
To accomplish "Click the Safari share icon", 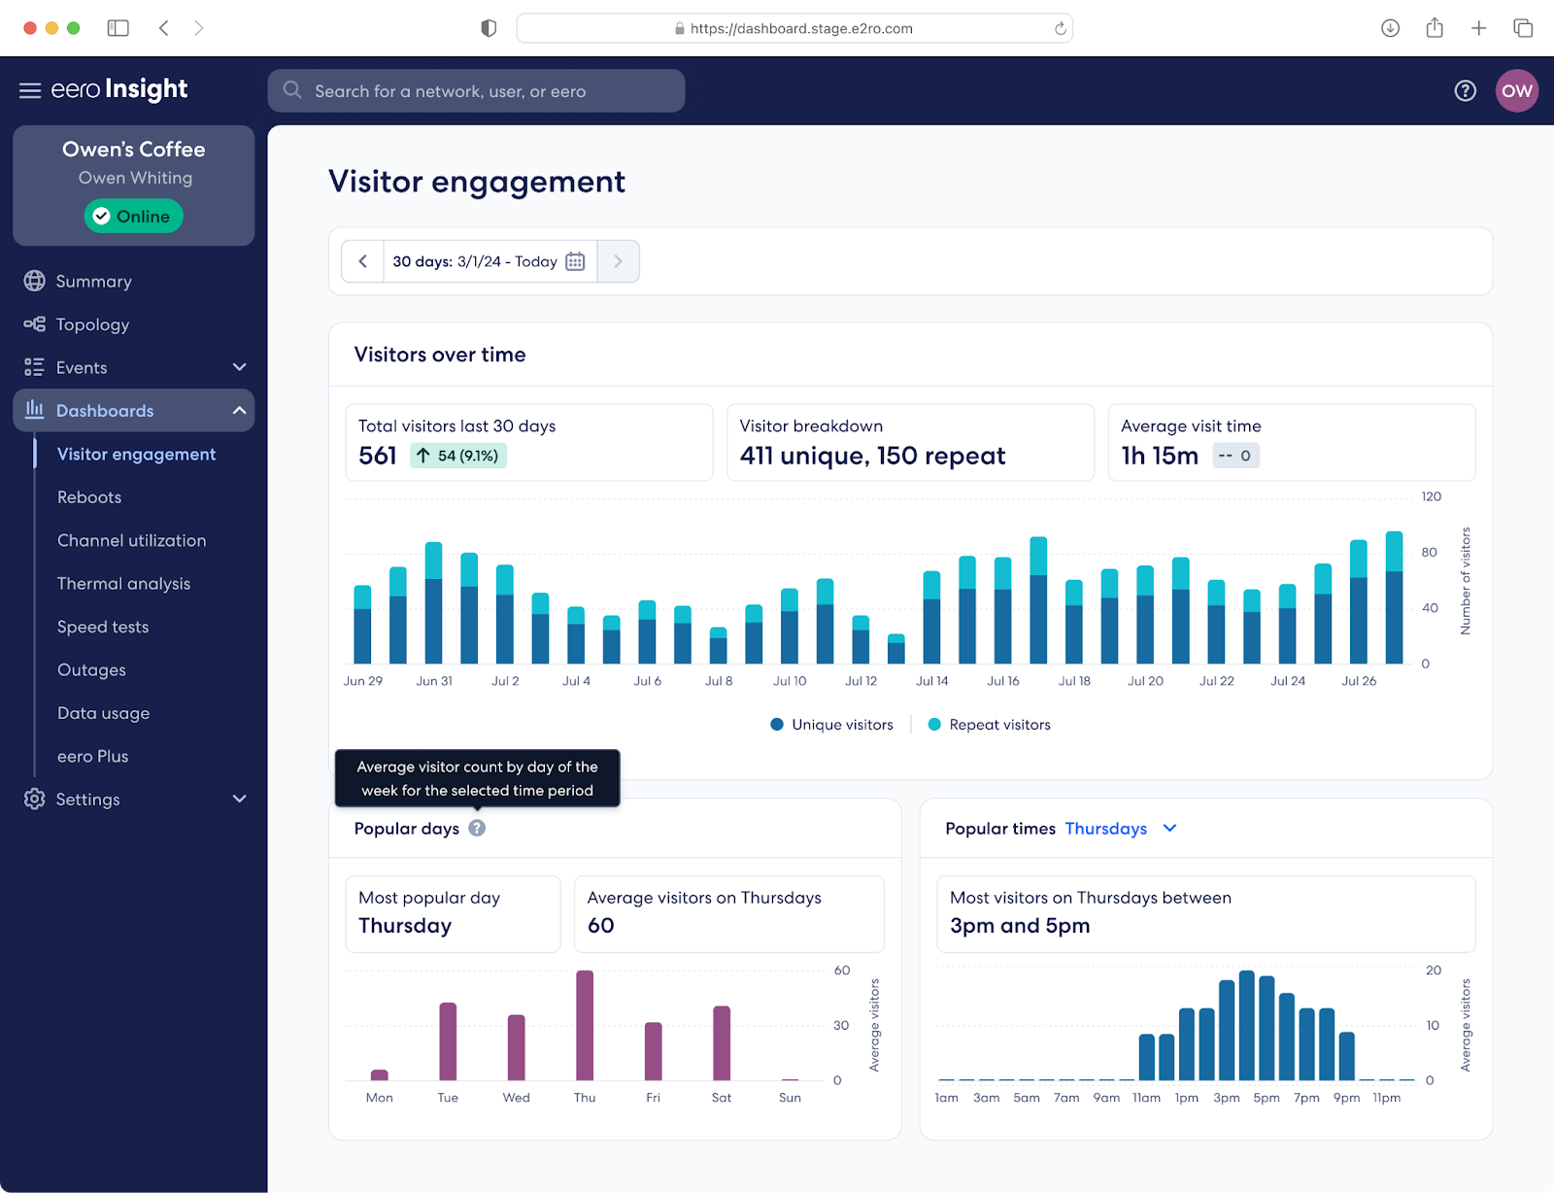I will (x=1435, y=27).
